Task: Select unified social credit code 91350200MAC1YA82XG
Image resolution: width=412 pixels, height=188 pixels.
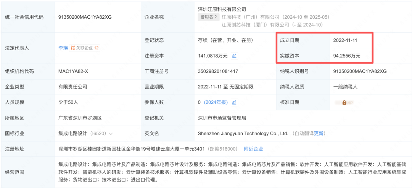Action: 85,17
